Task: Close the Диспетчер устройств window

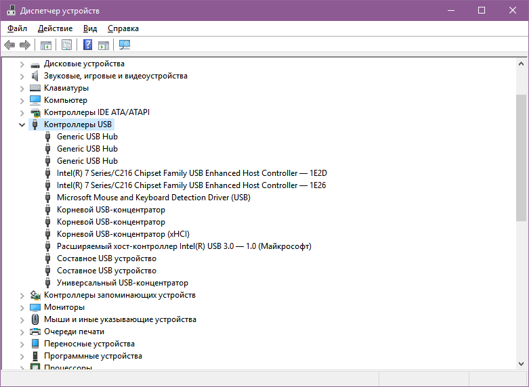Action: pyautogui.click(x=513, y=10)
